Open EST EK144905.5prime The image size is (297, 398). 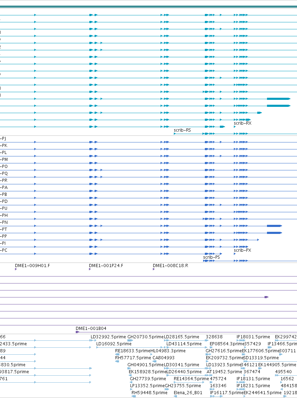coord(277,365)
